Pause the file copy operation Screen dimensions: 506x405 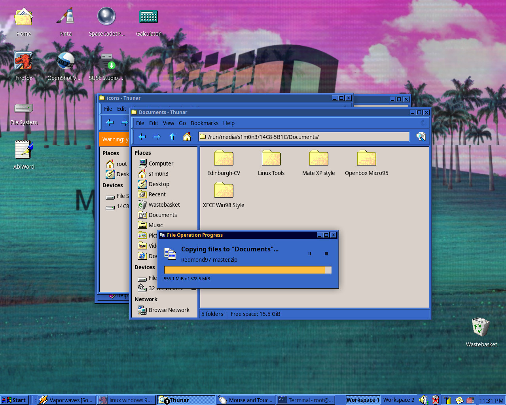(x=310, y=254)
